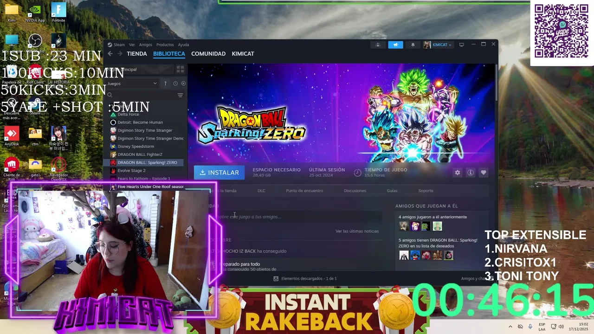Go to the COMUNIDAD section
This screenshot has width=594, height=334.
(208, 54)
